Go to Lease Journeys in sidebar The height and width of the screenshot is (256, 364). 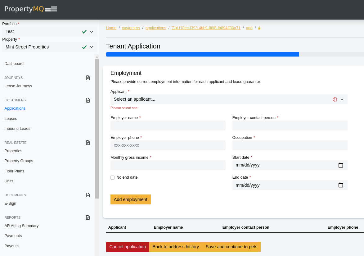point(18,86)
